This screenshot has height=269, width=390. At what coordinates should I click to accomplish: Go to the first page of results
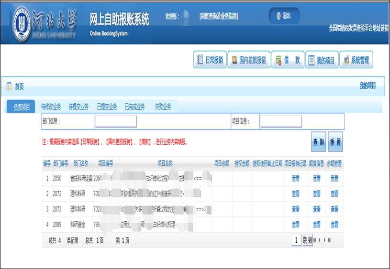coord(315,240)
